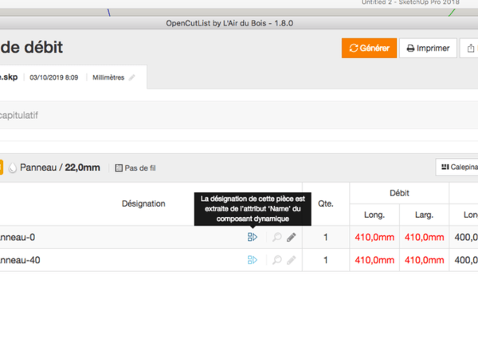Open the Calepinage button in Panneau group

(x=457, y=168)
